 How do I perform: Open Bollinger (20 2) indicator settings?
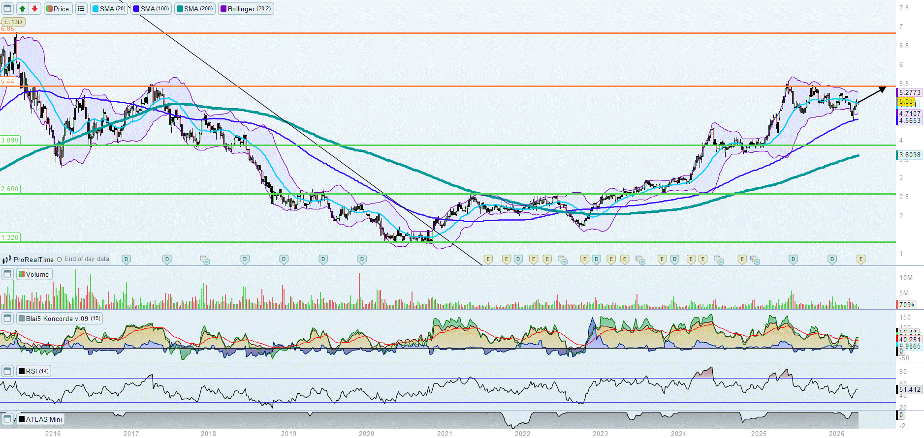click(x=246, y=9)
